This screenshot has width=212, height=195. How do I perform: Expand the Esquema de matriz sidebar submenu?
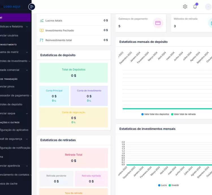tap(27, 52)
